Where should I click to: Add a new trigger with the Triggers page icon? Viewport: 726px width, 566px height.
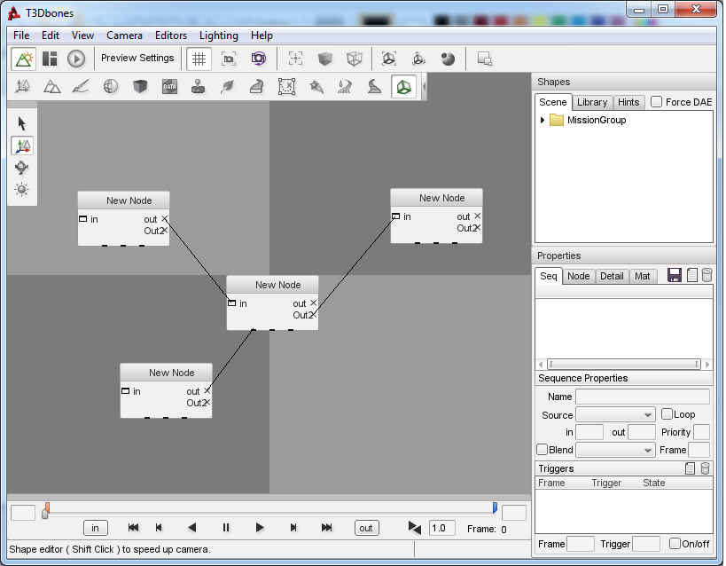[690, 468]
